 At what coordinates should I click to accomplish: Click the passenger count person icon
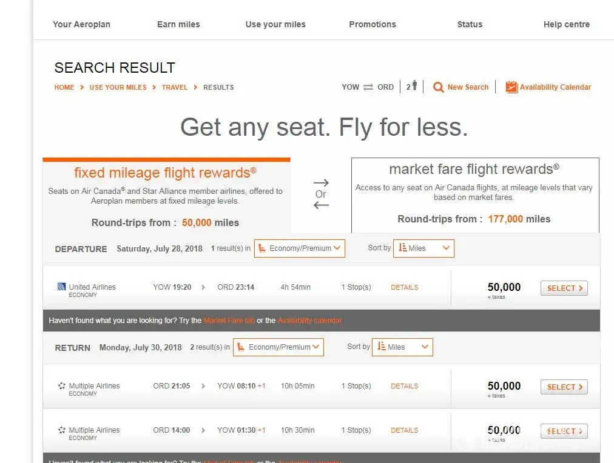coord(414,86)
